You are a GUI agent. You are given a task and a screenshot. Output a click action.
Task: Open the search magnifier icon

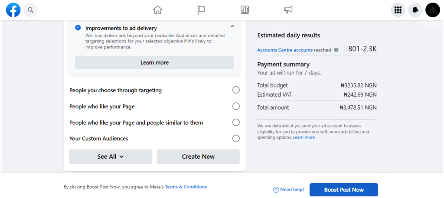pos(31,10)
